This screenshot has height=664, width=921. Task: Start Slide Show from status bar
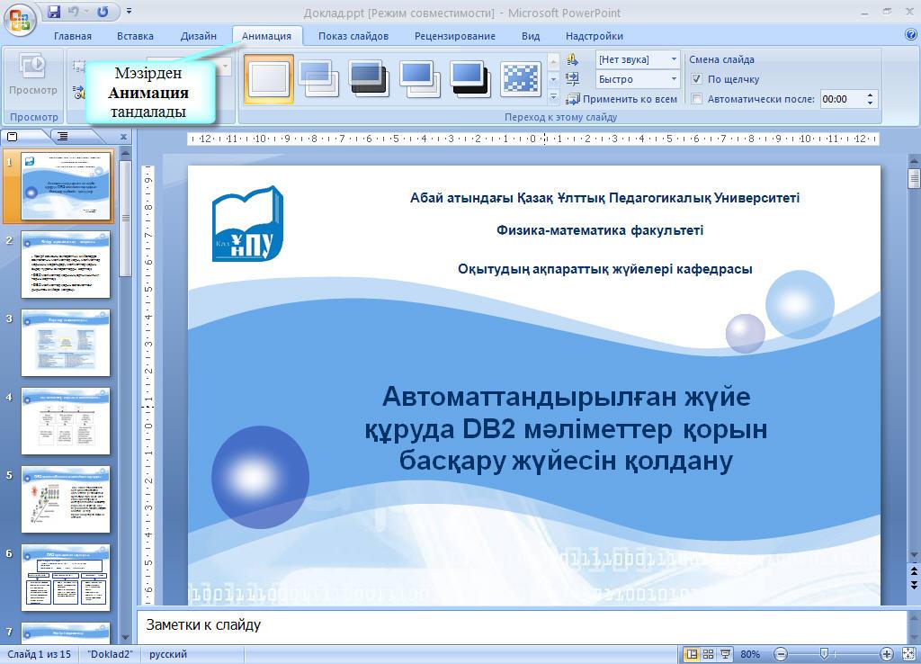click(726, 654)
